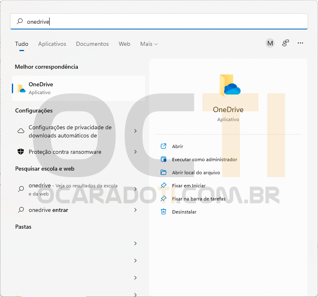
Task: Click pin icon for Fixar na barra de tarefas
Action: 164,198
